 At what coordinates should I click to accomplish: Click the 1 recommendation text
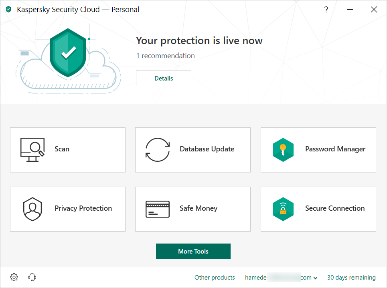[x=165, y=56]
